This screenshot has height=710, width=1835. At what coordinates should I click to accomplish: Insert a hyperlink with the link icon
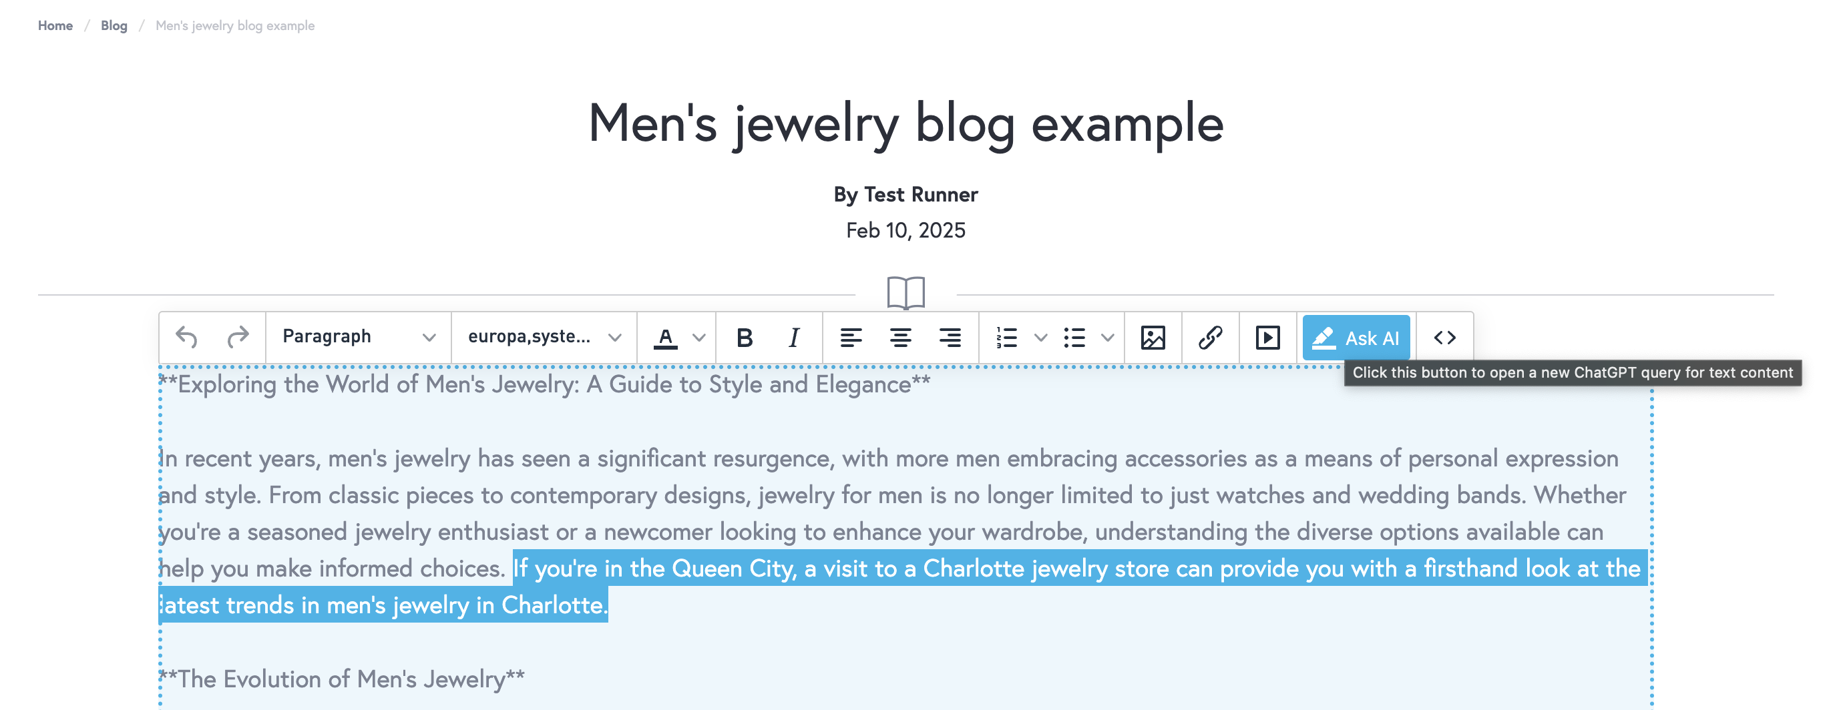1210,338
